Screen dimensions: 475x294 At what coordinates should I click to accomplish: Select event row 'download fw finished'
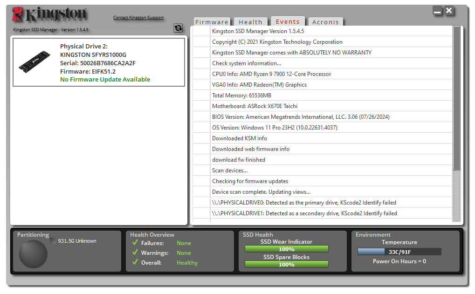[x=322, y=159]
